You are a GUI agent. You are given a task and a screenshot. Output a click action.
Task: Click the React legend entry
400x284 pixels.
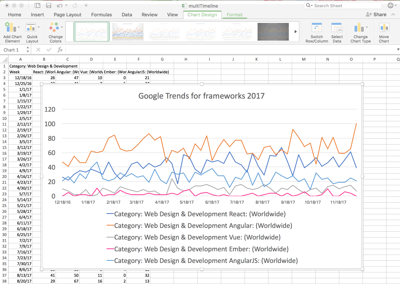tap(196, 214)
